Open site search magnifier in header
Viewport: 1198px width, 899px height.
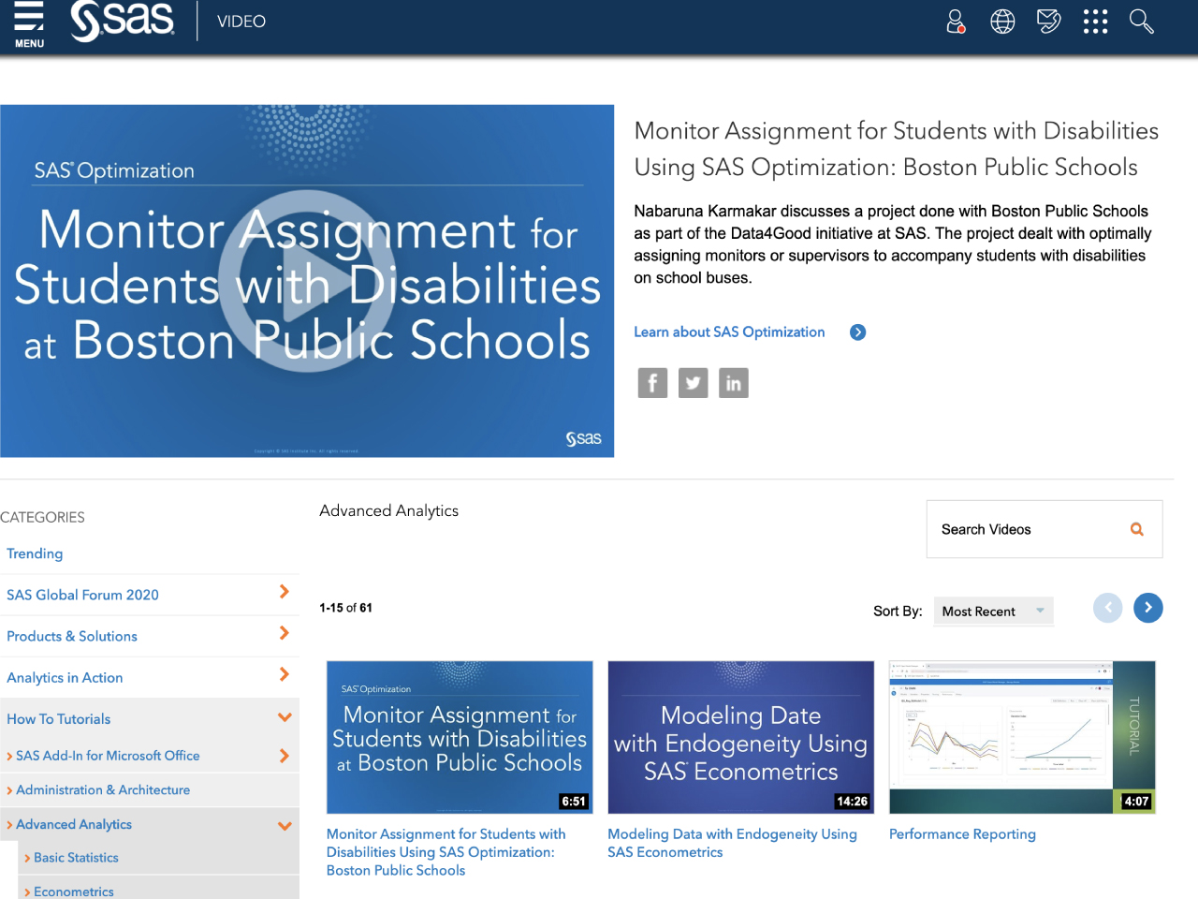[1141, 22]
